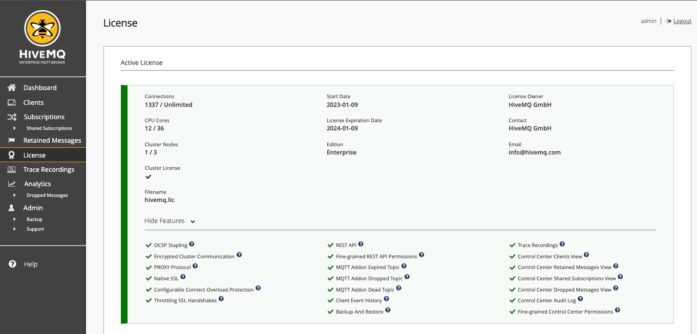
Task: Click the Cluster License checkmark
Action: point(149,176)
